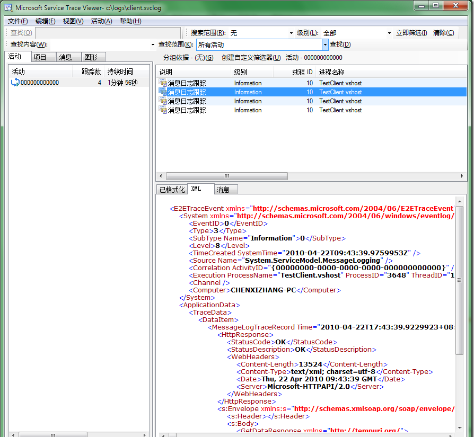
Task: Sort by the 线程 ID column header
Action: (x=294, y=72)
